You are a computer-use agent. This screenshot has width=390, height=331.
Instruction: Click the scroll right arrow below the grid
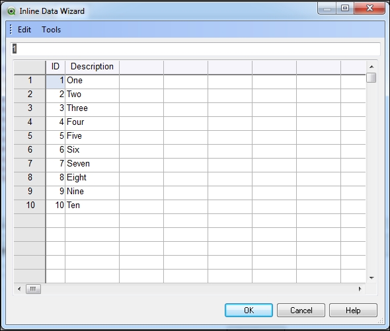[360, 289]
